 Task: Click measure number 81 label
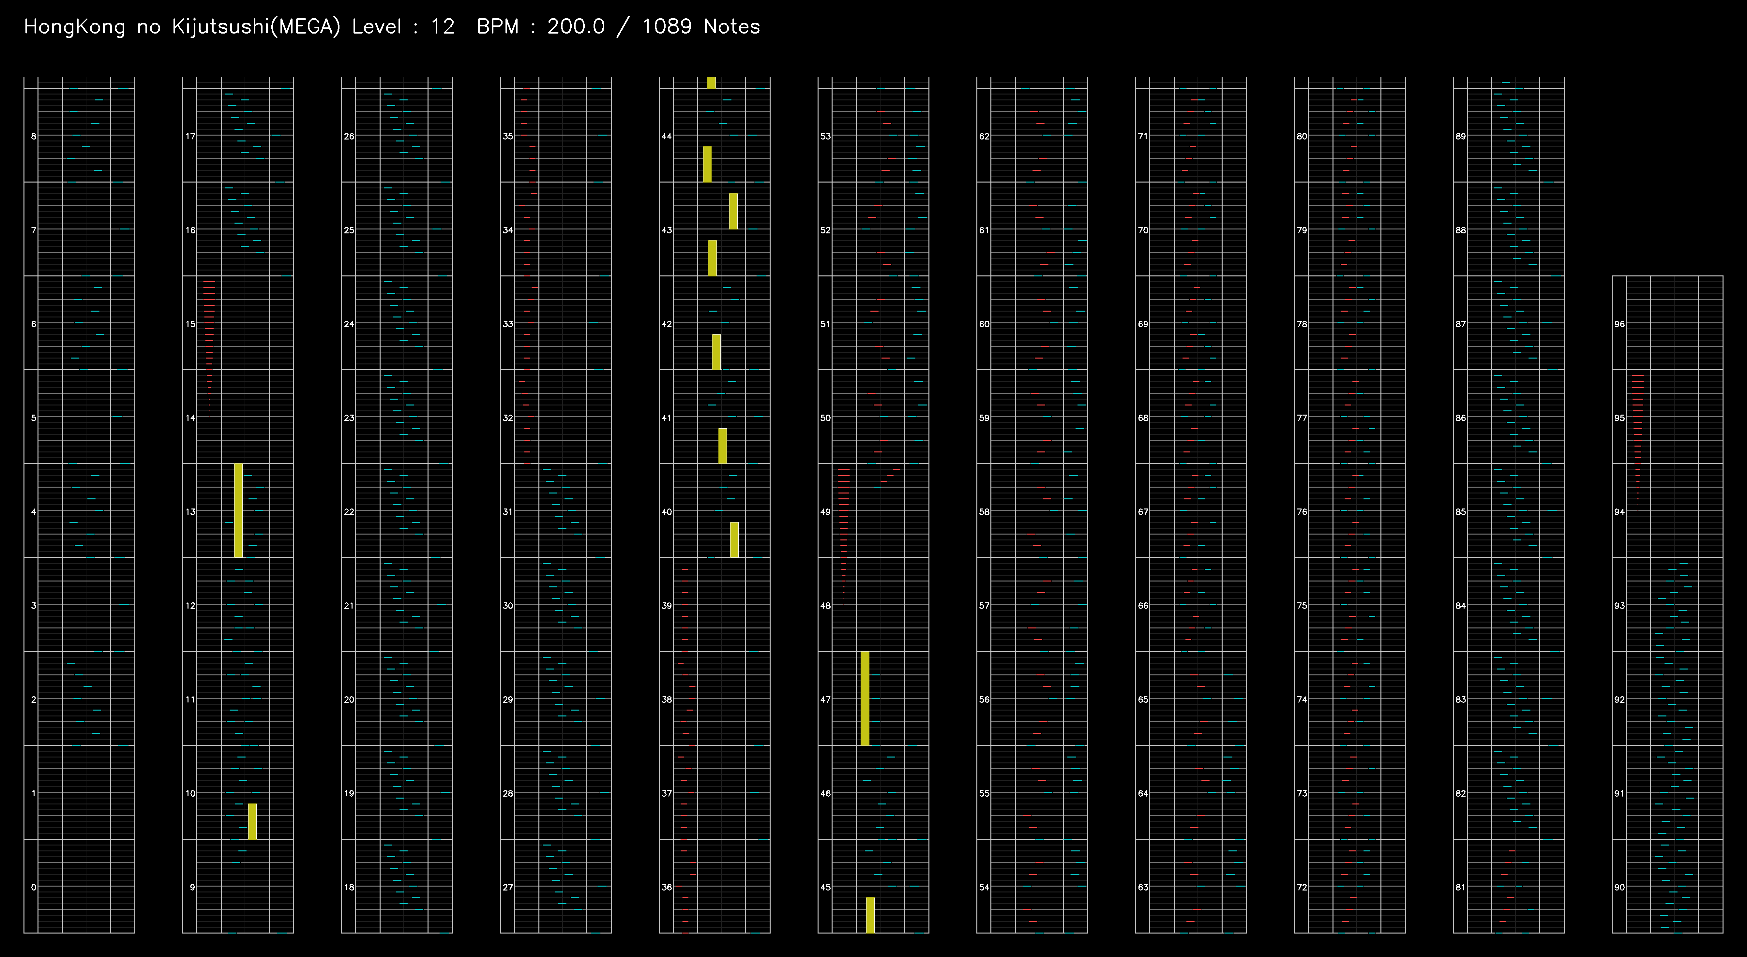[x=1460, y=887]
